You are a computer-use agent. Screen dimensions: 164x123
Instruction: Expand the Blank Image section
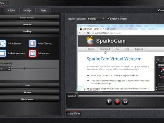click(30, 99)
